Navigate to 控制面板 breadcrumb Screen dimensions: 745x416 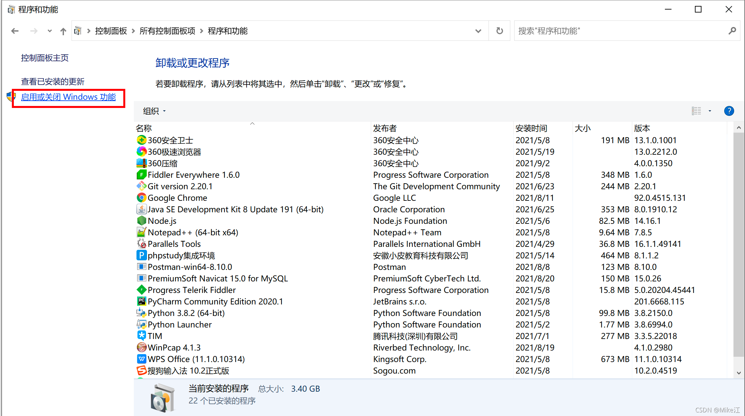click(x=111, y=31)
